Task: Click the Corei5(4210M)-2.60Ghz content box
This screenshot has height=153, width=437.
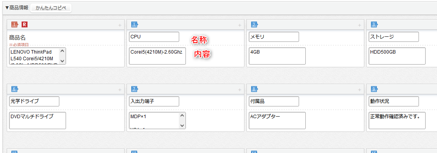Action: [158, 56]
